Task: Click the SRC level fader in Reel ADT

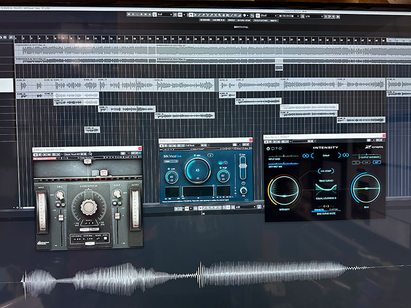Action: [x=61, y=217]
